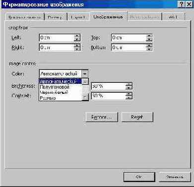
Task: Click into the Left crop field
Action: tap(57, 38)
